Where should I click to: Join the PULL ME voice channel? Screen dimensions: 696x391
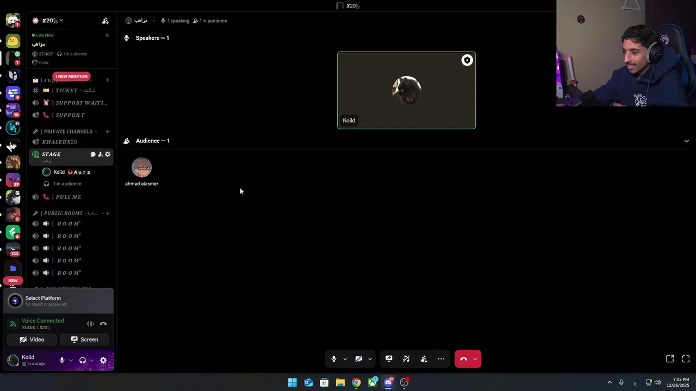[x=71, y=197]
